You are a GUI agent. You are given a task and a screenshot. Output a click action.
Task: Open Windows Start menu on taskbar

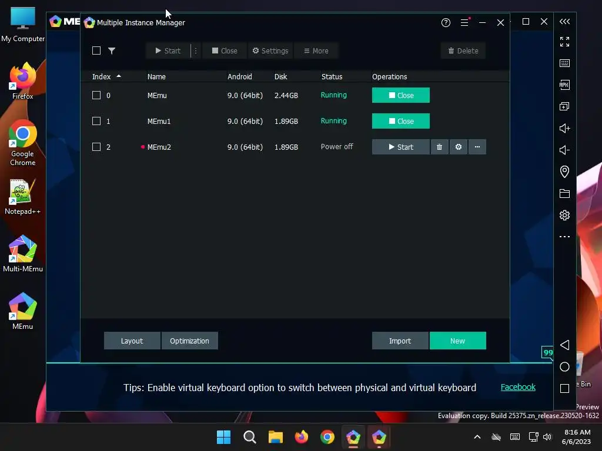[223, 437]
